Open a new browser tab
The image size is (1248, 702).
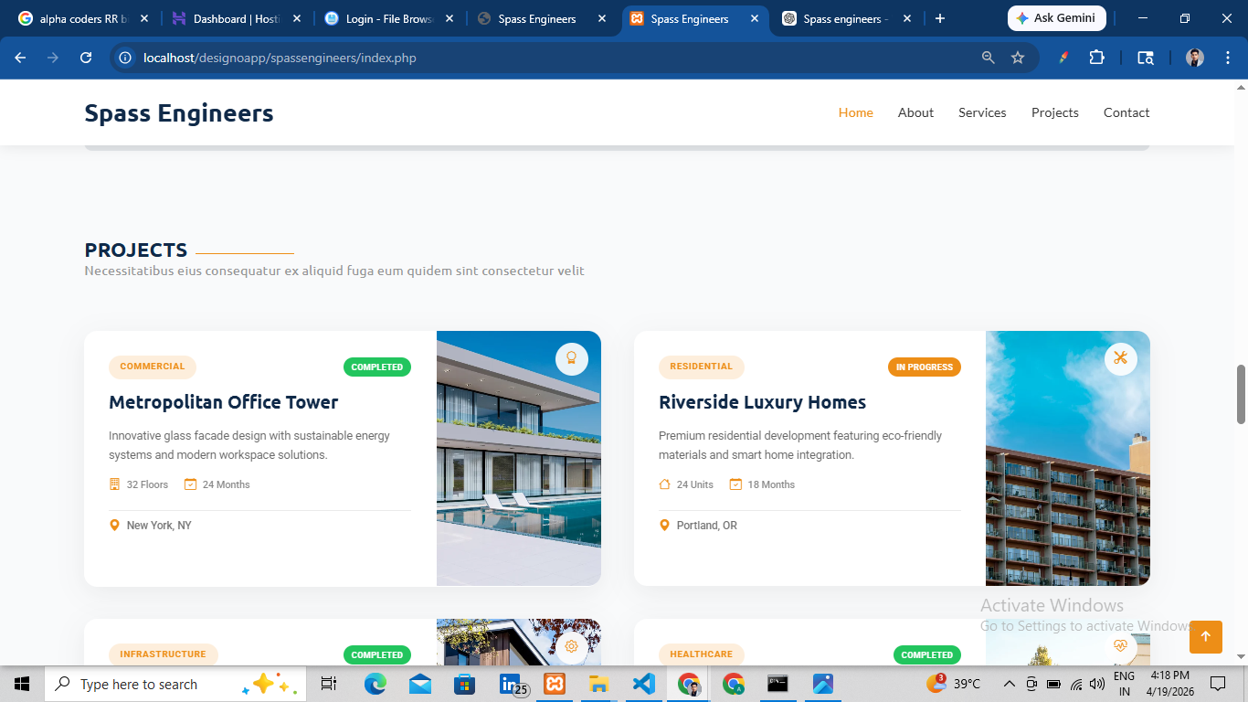940,18
